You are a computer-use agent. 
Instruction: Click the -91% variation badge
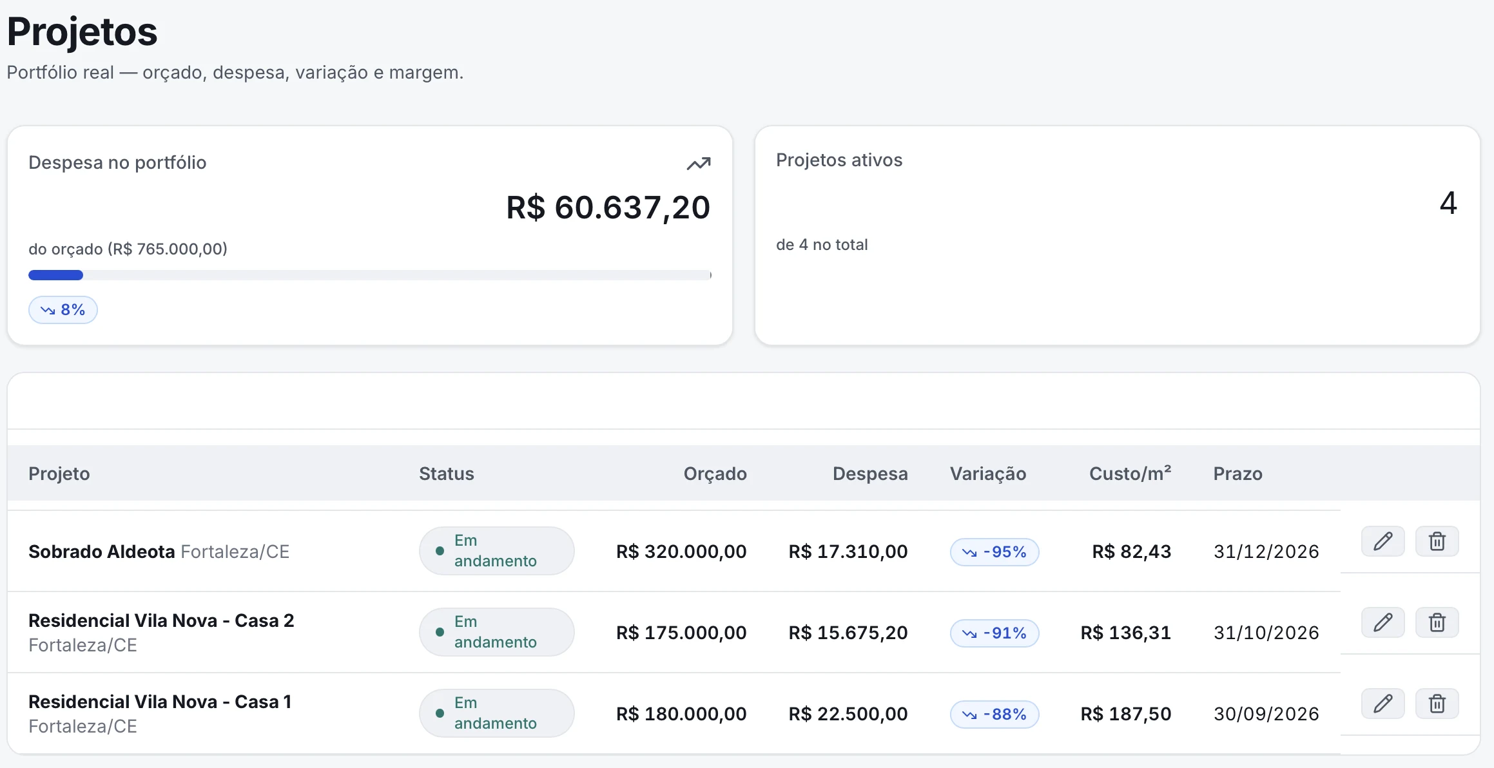click(x=994, y=633)
